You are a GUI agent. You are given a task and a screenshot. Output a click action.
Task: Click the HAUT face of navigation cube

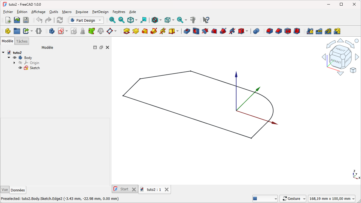(340, 50)
